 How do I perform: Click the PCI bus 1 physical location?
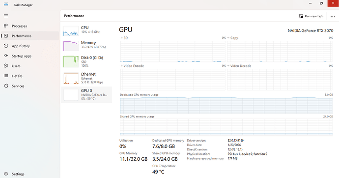coord(247,154)
